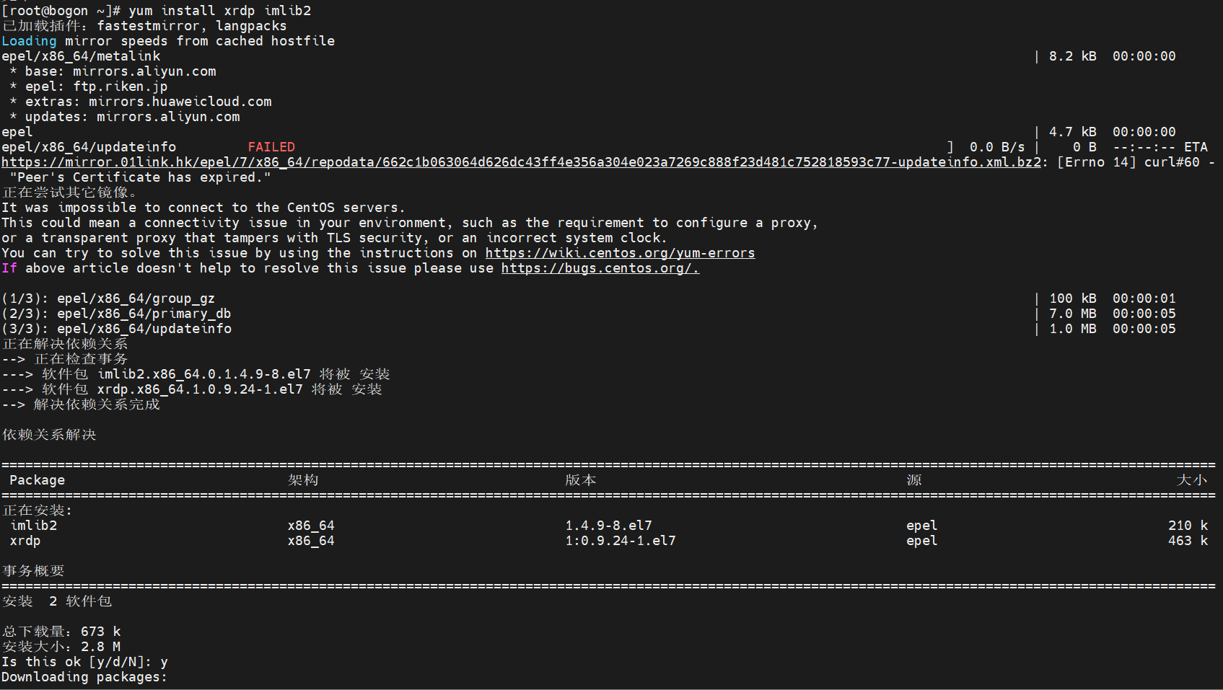Viewport: 1223px width, 690px height.
Task: Click the 源 column header
Action: click(x=914, y=480)
